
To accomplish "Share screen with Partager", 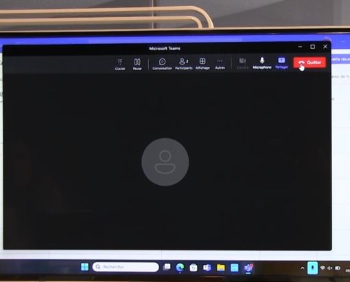I will (x=281, y=63).
